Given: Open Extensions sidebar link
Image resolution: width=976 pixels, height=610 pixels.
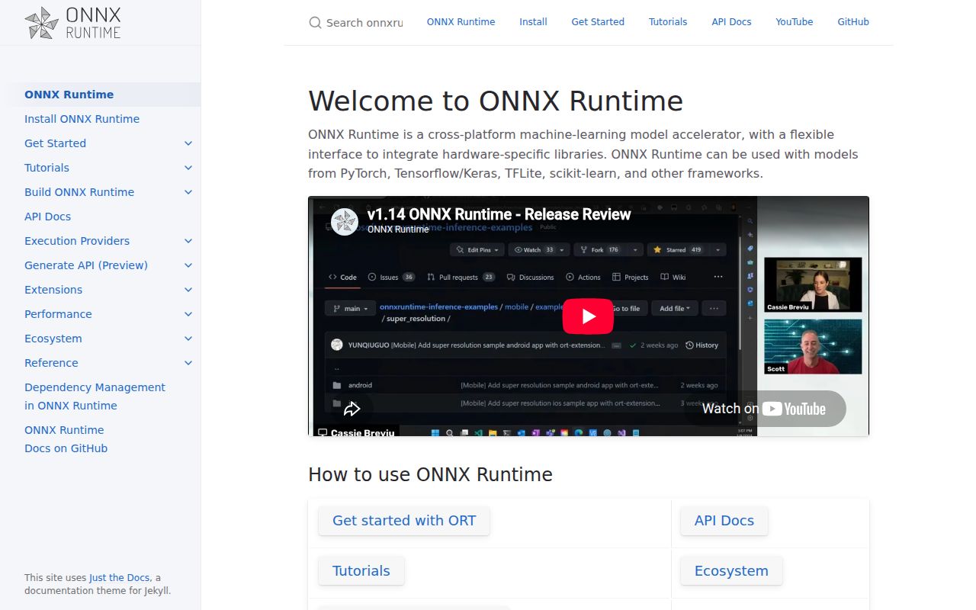Looking at the screenshot, I should [x=53, y=290].
